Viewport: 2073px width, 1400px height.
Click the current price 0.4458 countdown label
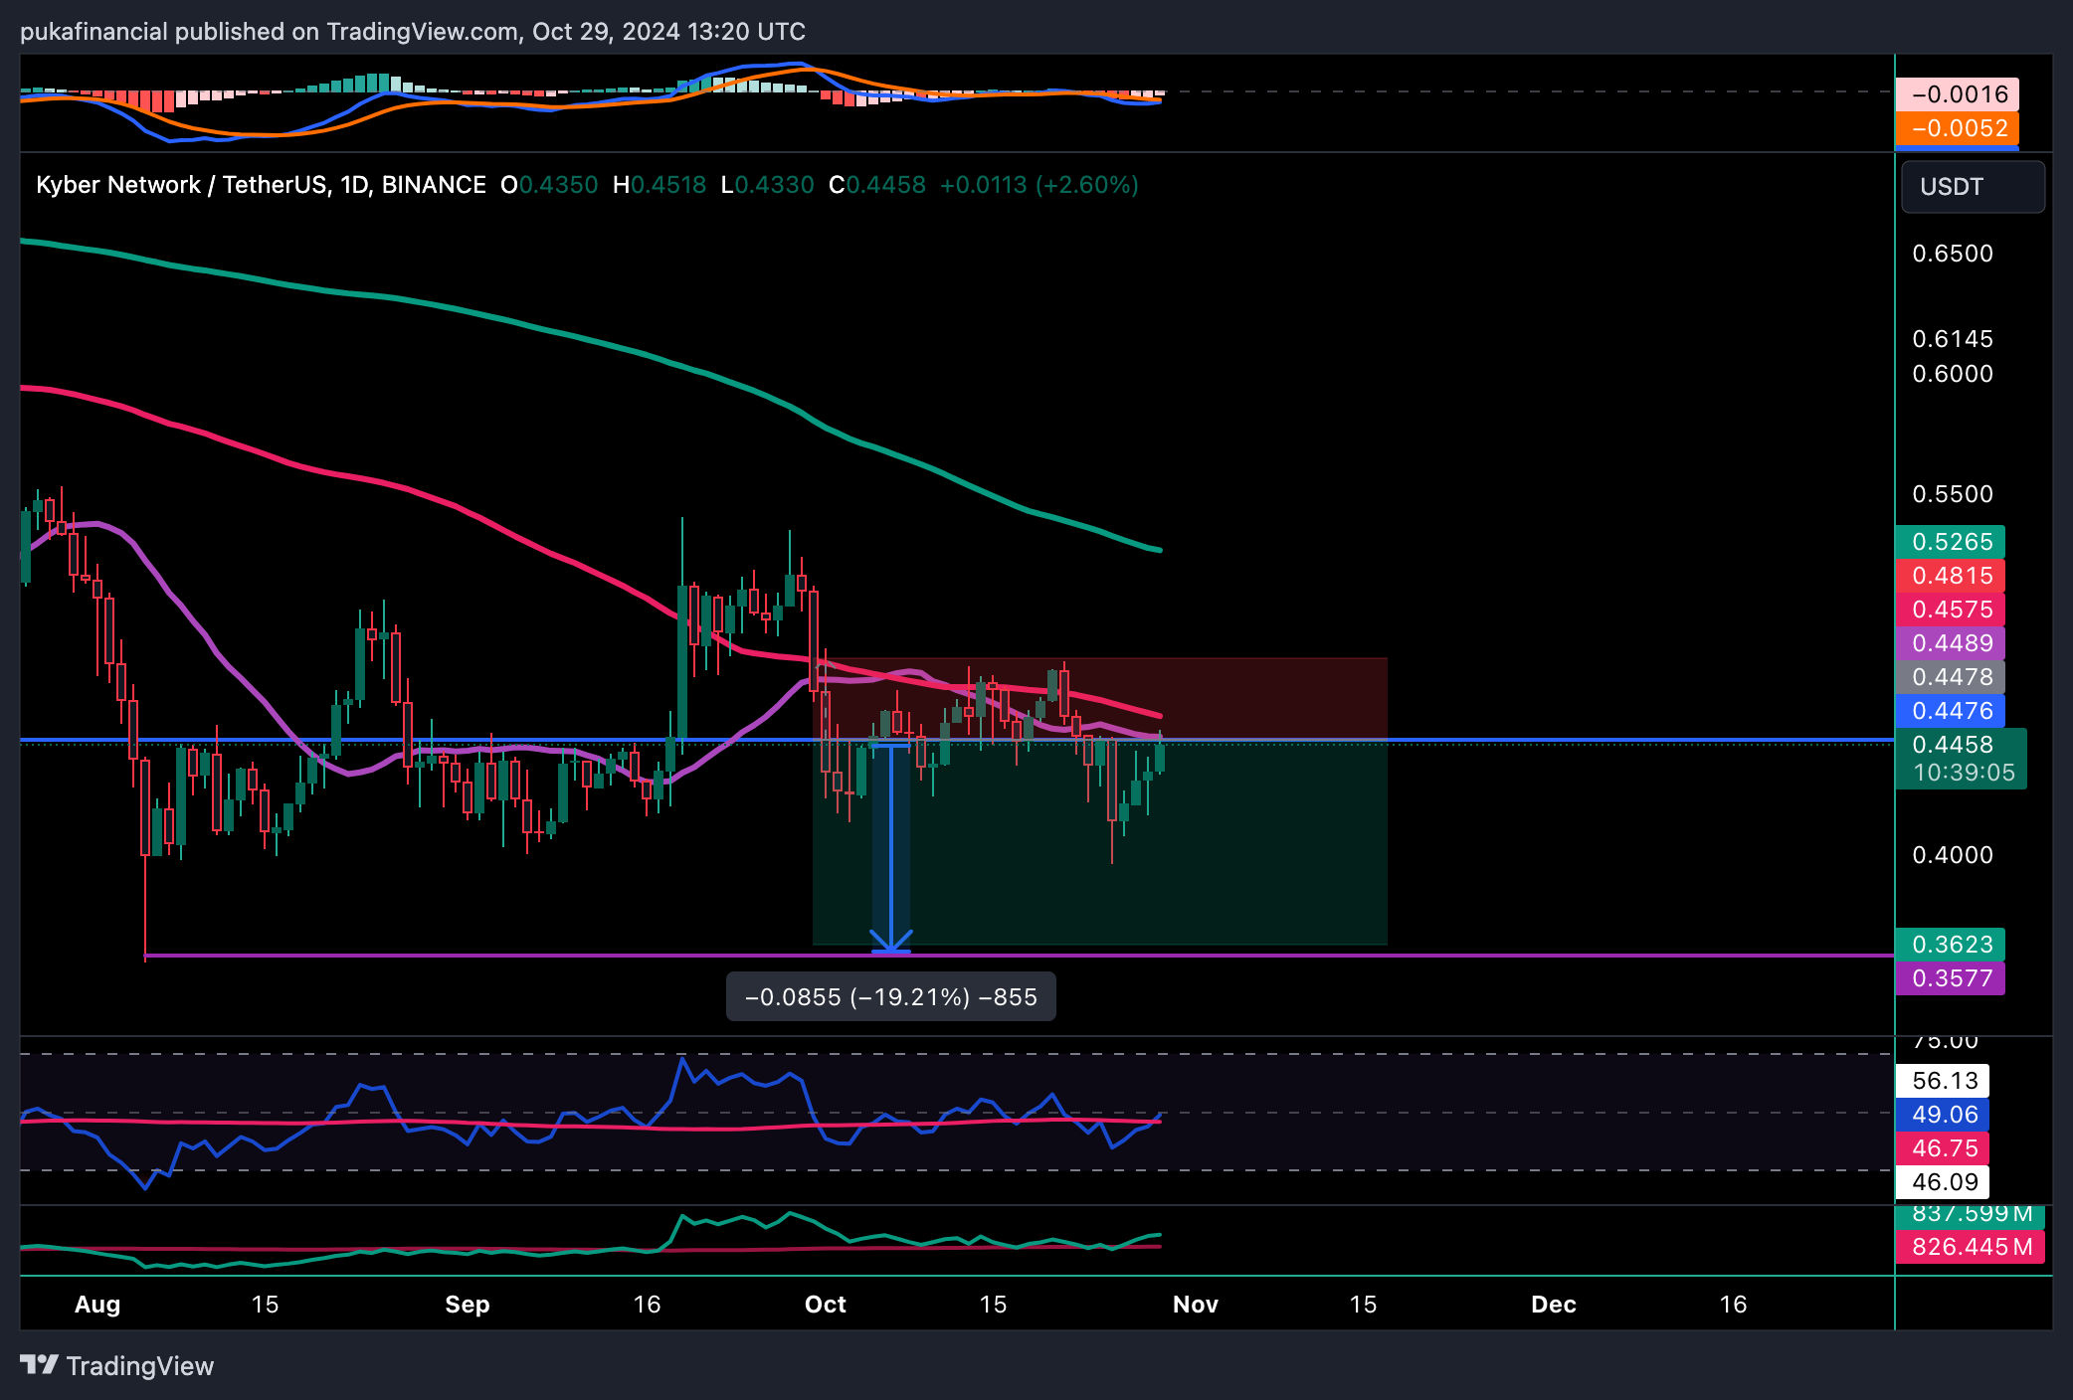point(1960,758)
